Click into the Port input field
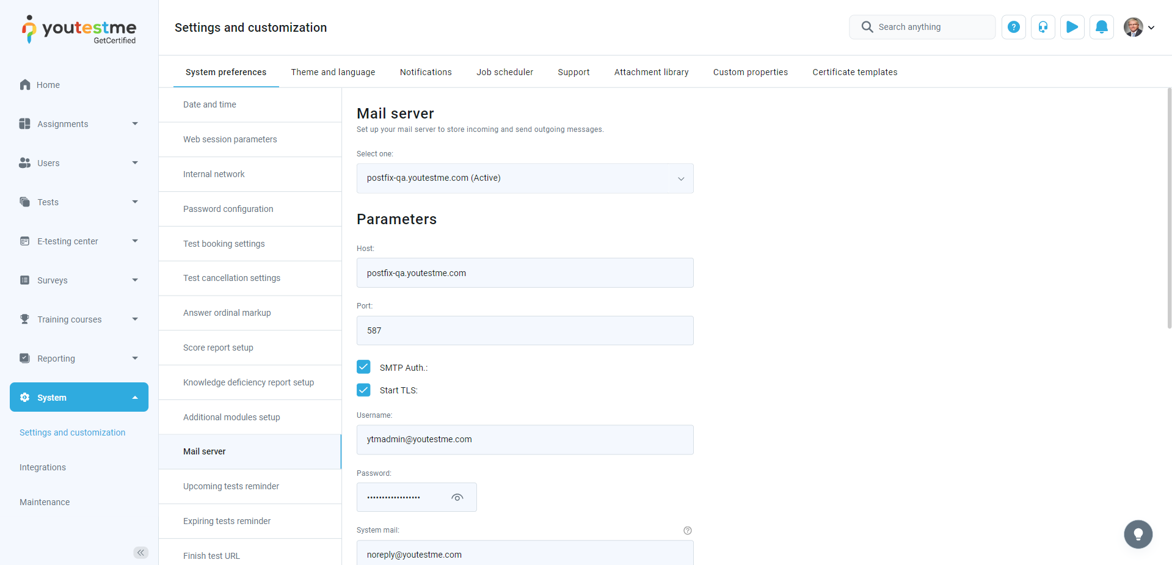 click(525, 330)
